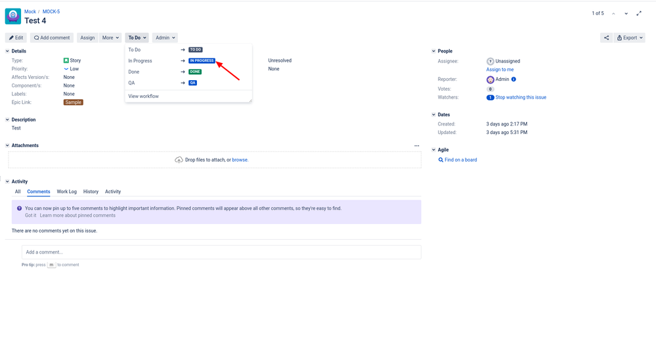Viewport: 656px width, 337px height.
Task: Click the Sample epic link label
Action: coord(73,102)
